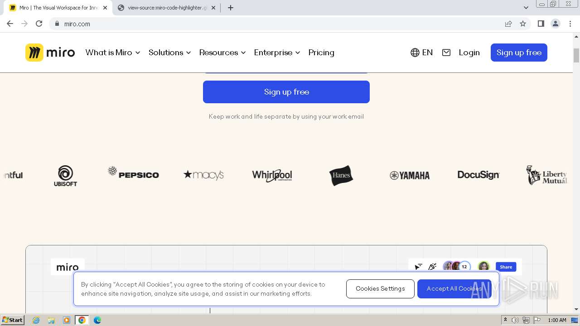Click the Hanes logo
Image resolution: width=580 pixels, height=326 pixels.
(x=341, y=175)
